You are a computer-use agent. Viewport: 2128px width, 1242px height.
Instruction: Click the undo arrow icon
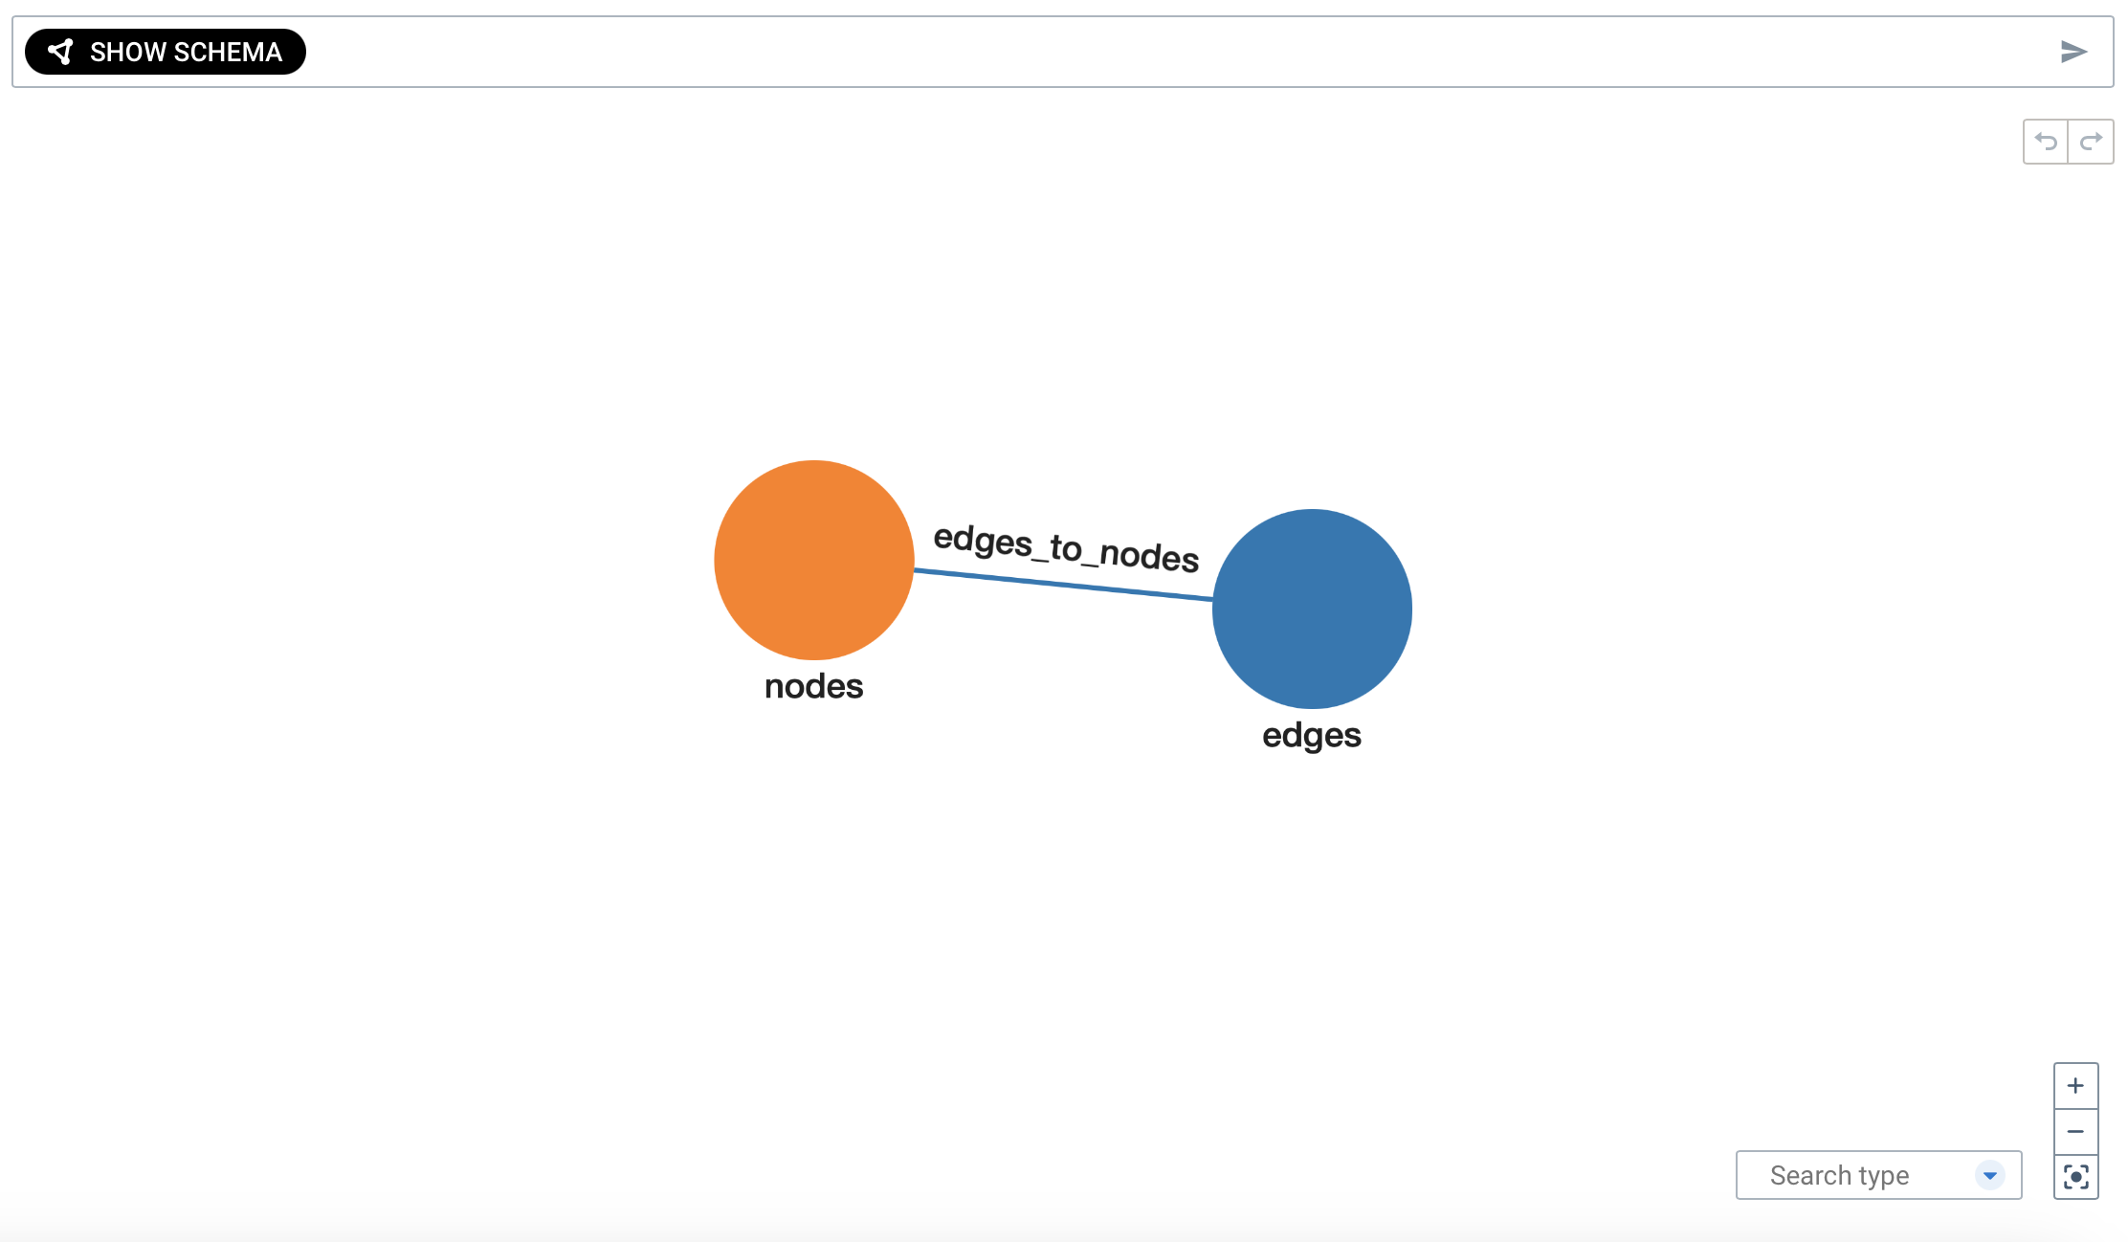click(x=2047, y=141)
